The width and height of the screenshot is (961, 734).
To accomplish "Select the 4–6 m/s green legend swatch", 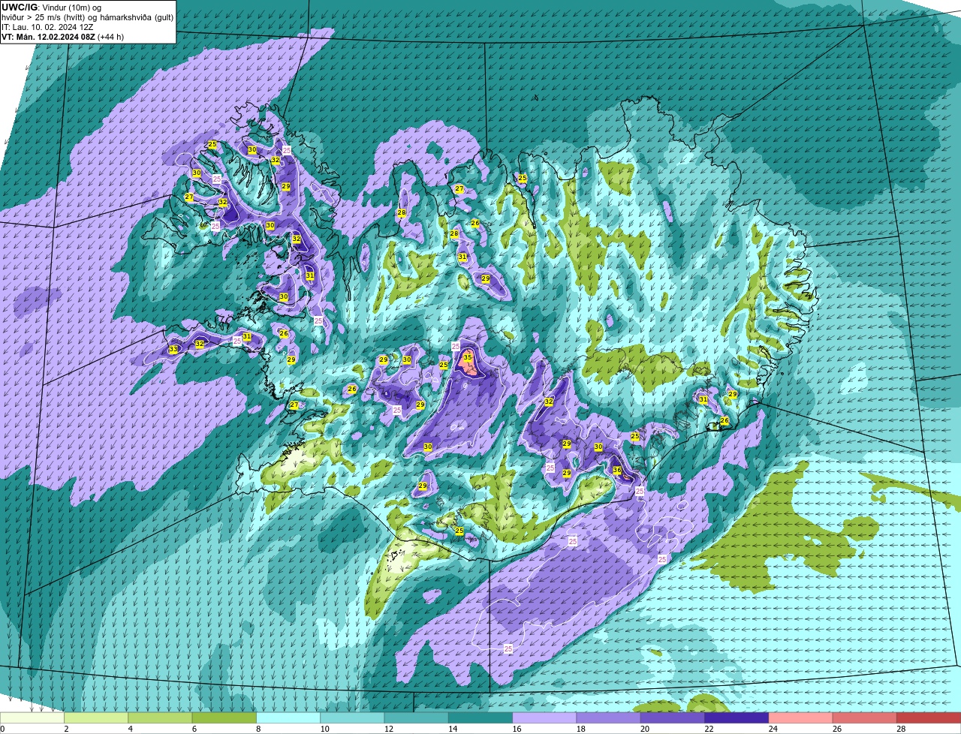I will pyautogui.click(x=160, y=718).
